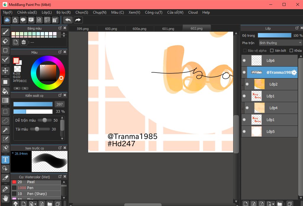Image resolution: width=303 pixels, height=206 pixels.
Task: Select the Bucket fill tool
Action: (x=5, y=91)
